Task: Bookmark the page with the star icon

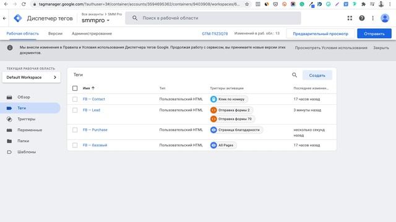Action: (x=247, y=4)
